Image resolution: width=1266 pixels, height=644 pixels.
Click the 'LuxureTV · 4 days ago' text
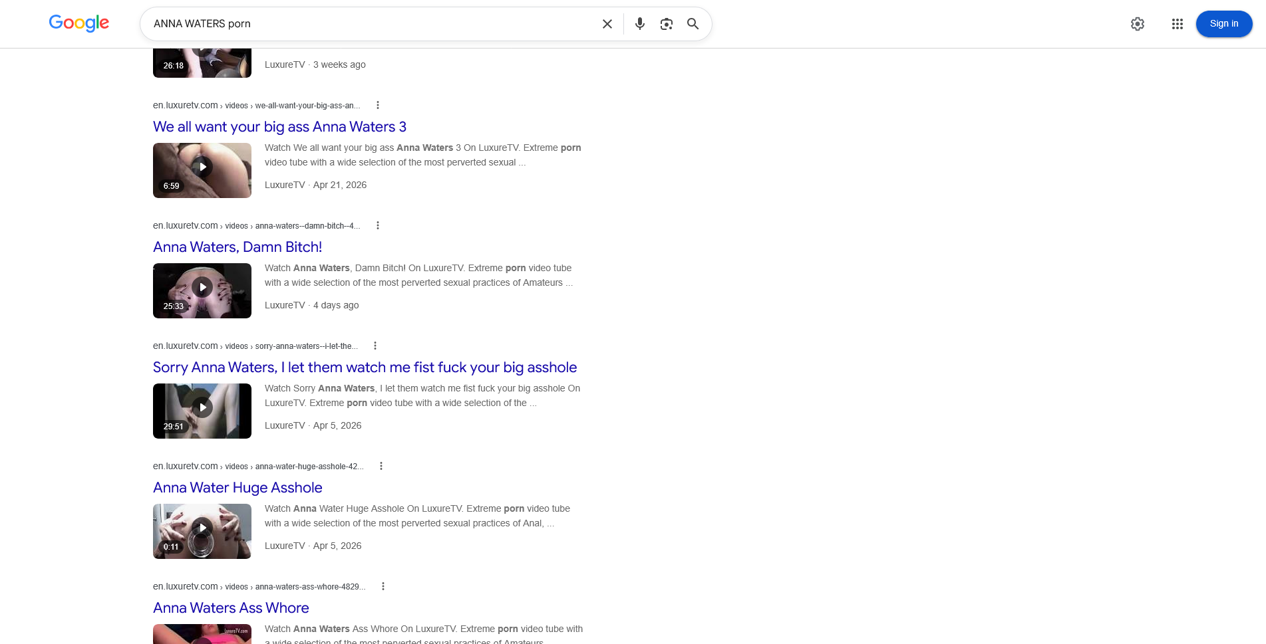pos(311,305)
